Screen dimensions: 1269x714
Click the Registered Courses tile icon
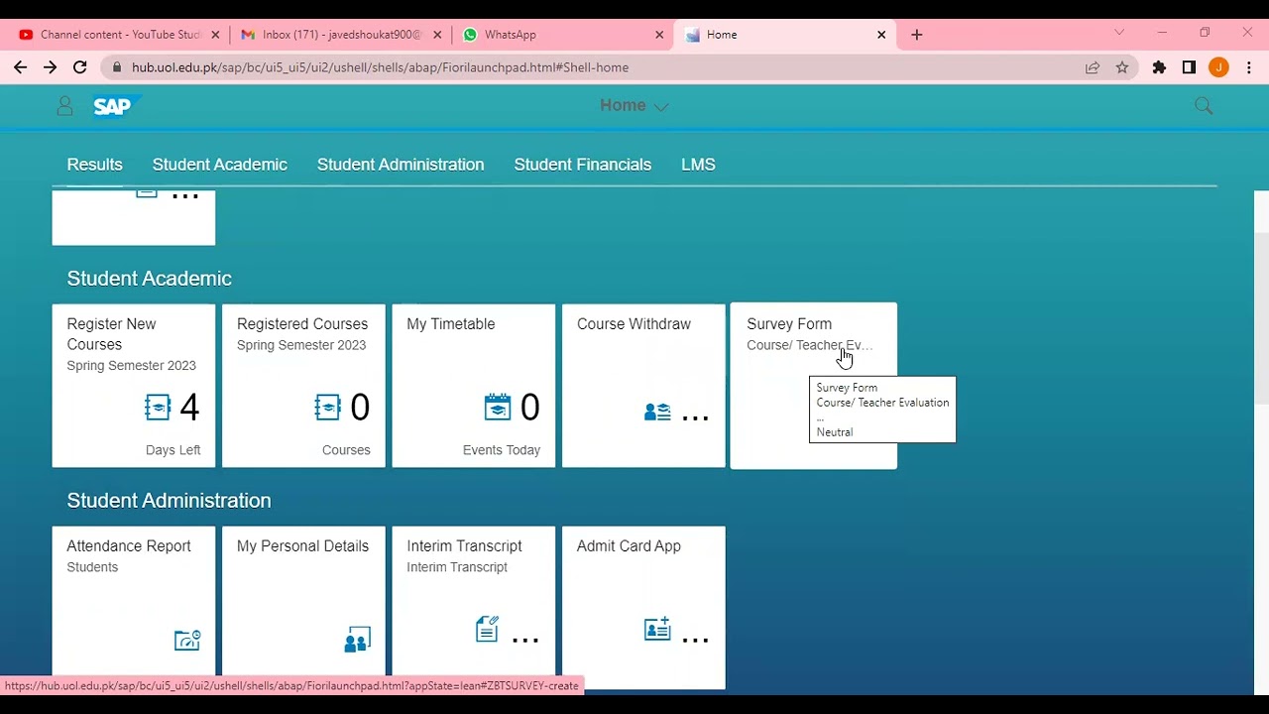click(x=328, y=408)
